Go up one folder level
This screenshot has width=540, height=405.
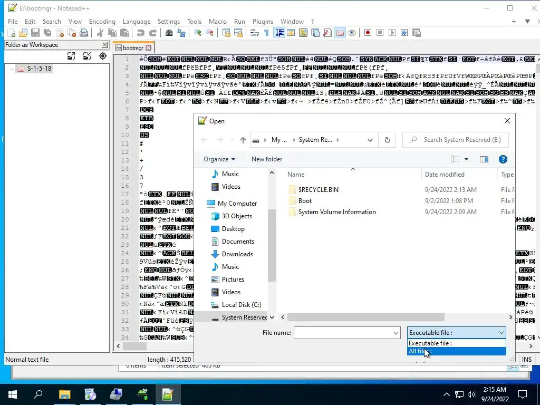coord(243,140)
